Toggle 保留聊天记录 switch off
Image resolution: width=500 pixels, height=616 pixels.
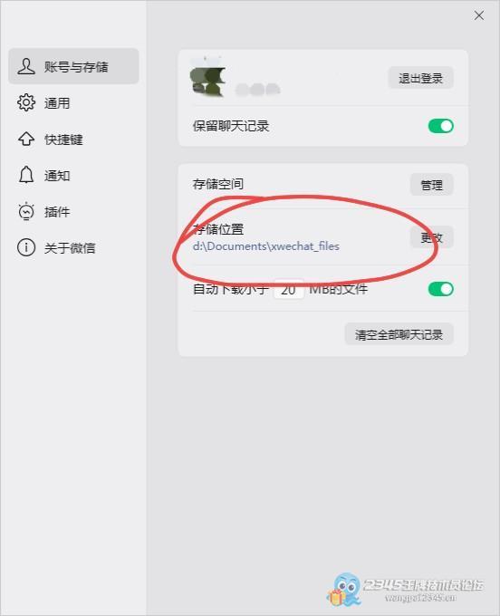tap(441, 126)
